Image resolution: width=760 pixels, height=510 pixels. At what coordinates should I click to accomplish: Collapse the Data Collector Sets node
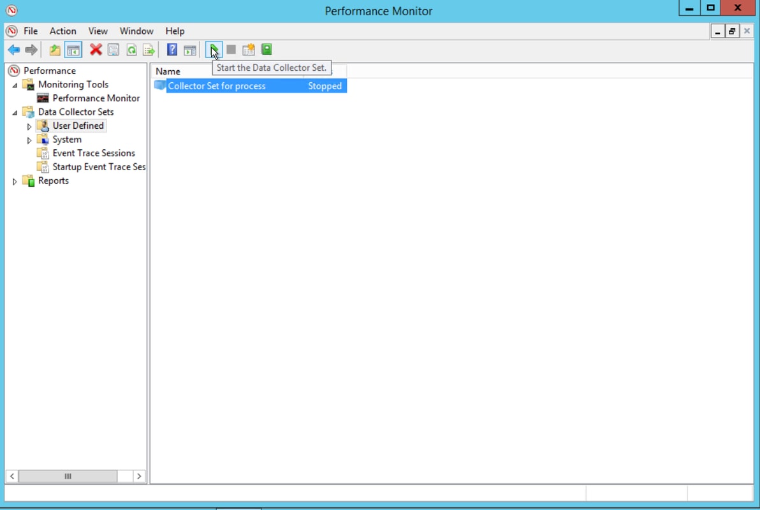15,112
